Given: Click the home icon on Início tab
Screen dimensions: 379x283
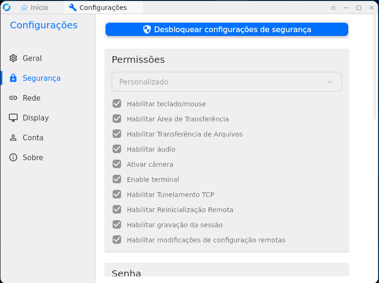Looking at the screenshot, I should click(x=24, y=8).
